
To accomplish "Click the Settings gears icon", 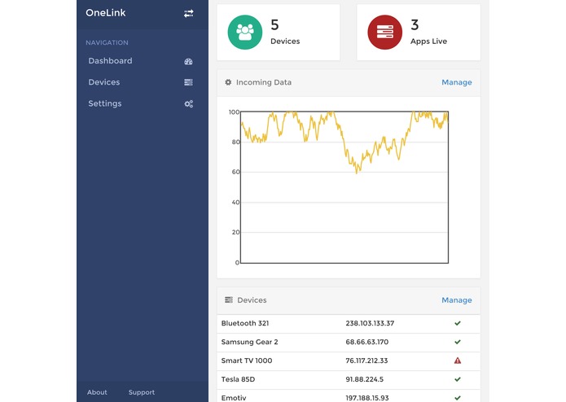I will point(189,104).
